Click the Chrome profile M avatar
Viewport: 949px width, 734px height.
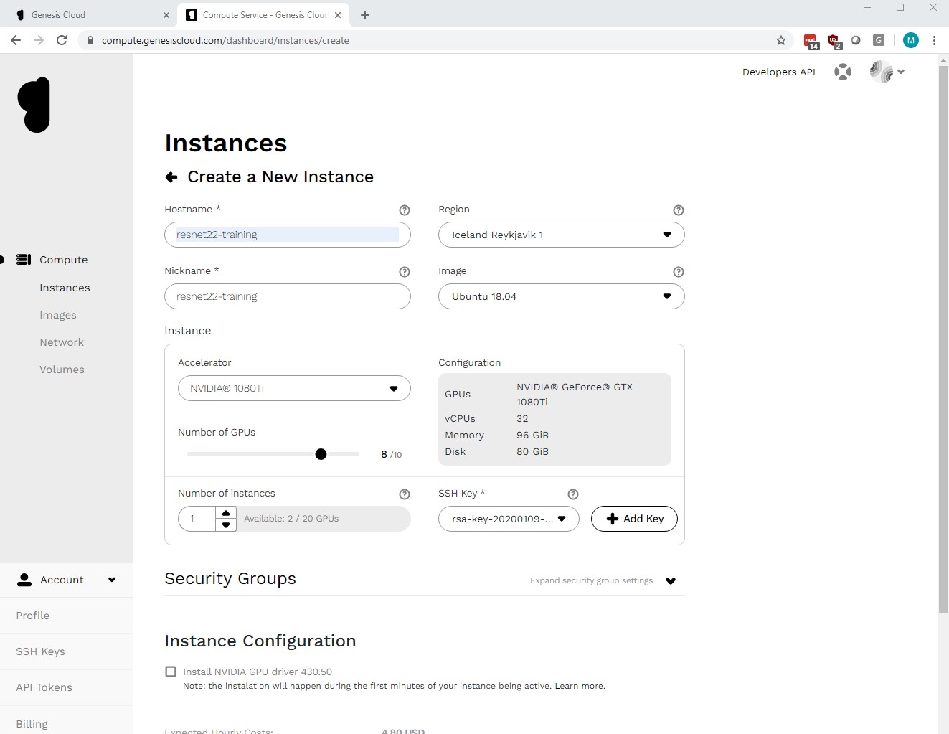point(911,40)
